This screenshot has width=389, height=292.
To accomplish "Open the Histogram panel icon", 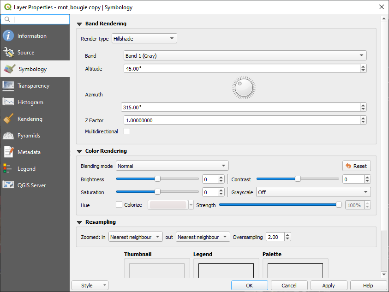I will pyautogui.click(x=8, y=102).
